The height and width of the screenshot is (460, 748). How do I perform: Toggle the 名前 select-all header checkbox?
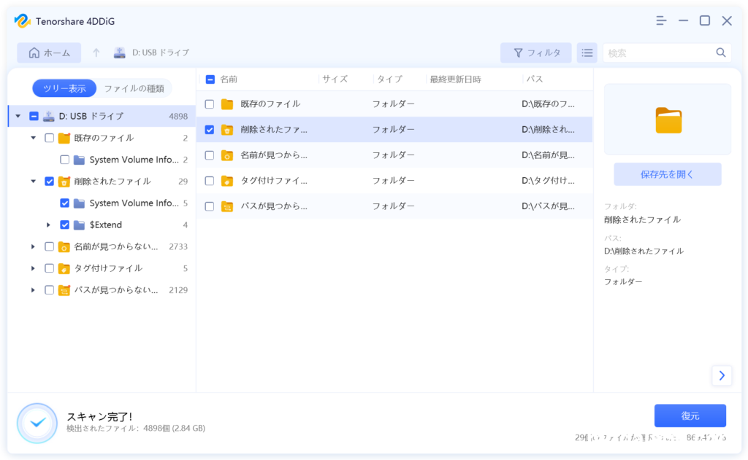[x=210, y=79]
